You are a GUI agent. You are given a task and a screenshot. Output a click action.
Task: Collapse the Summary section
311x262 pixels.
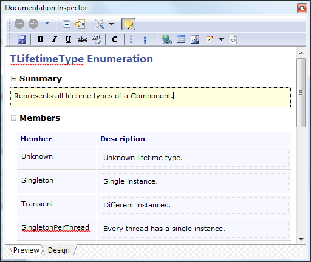[x=13, y=78]
